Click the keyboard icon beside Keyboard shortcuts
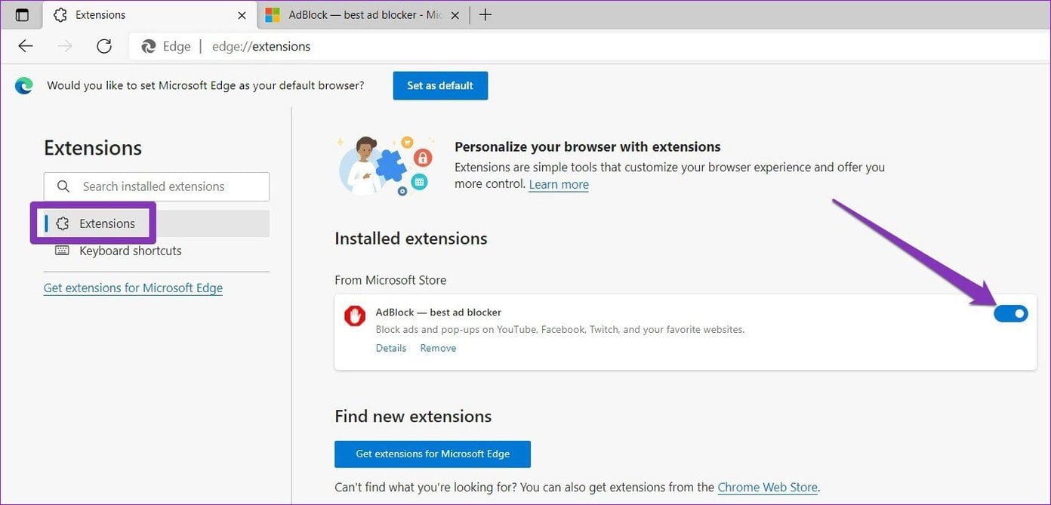1051x505 pixels. point(63,251)
